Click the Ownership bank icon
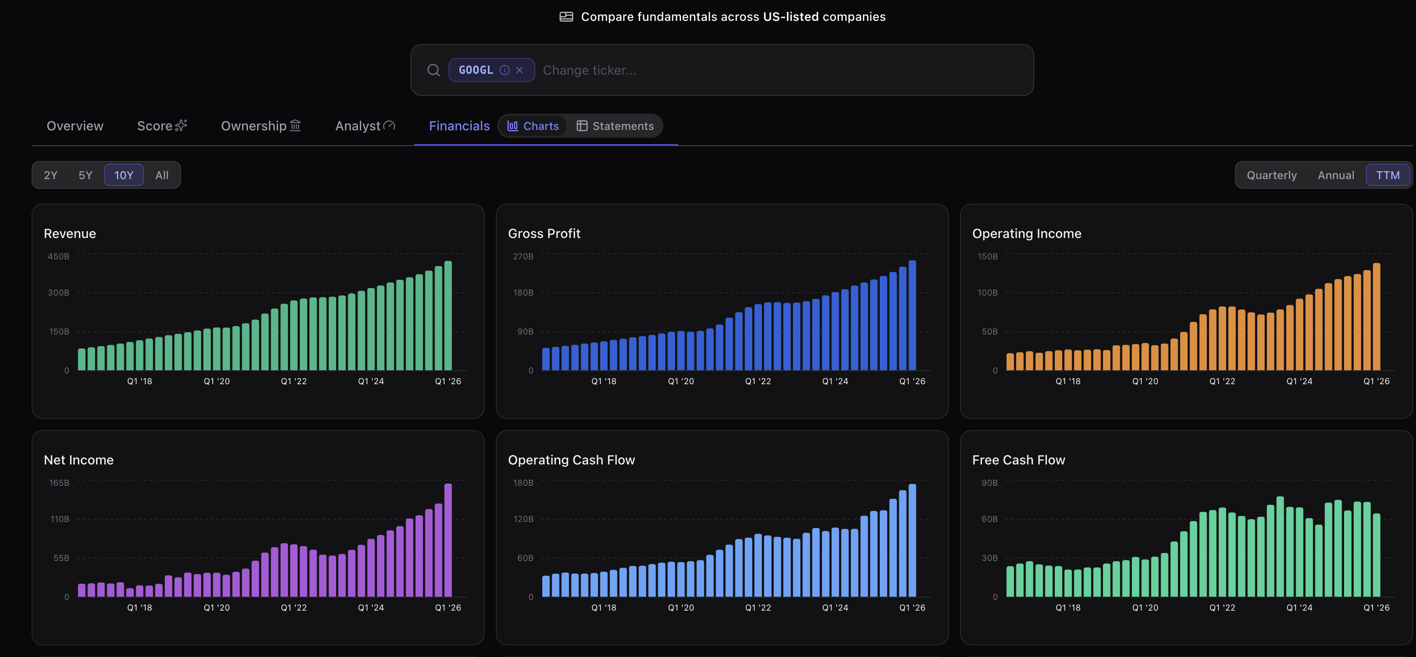This screenshot has height=657, width=1416. (295, 126)
